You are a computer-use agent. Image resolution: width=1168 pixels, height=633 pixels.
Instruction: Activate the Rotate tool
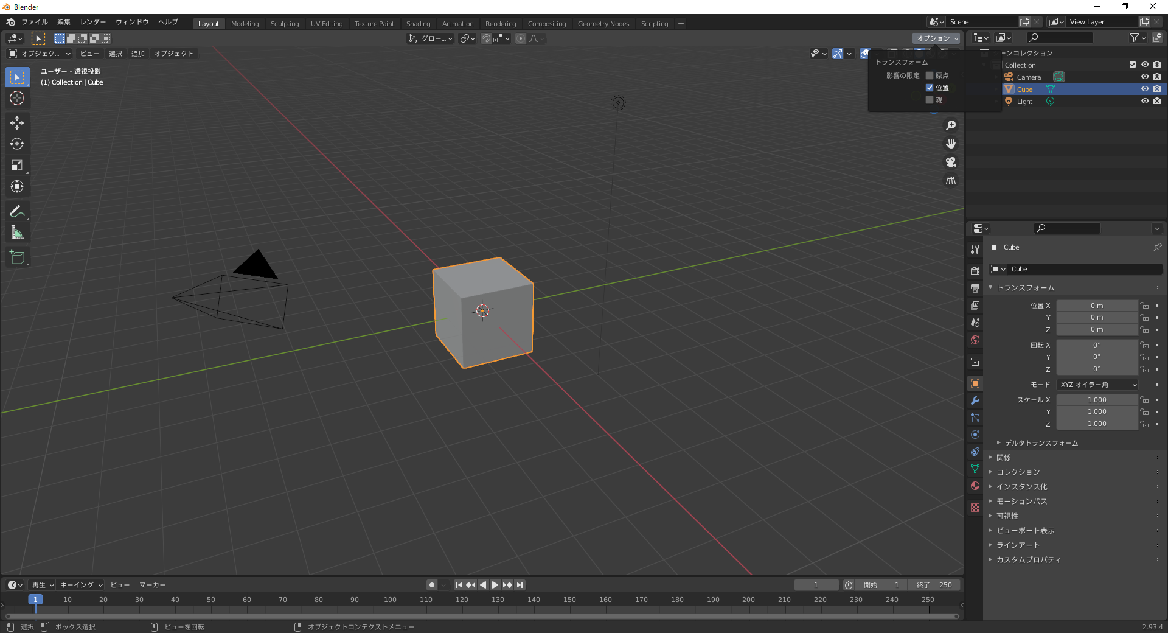click(17, 144)
